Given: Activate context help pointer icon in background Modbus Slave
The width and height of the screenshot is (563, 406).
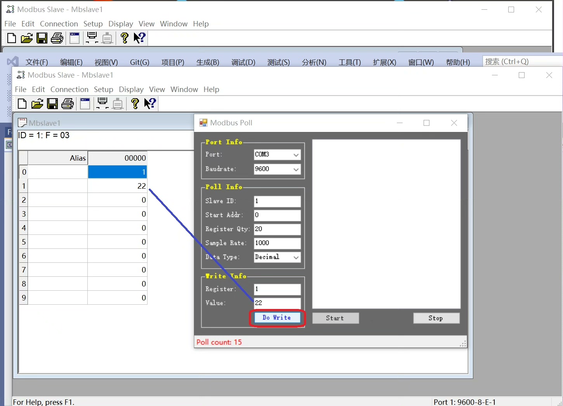Looking at the screenshot, I should point(139,38).
